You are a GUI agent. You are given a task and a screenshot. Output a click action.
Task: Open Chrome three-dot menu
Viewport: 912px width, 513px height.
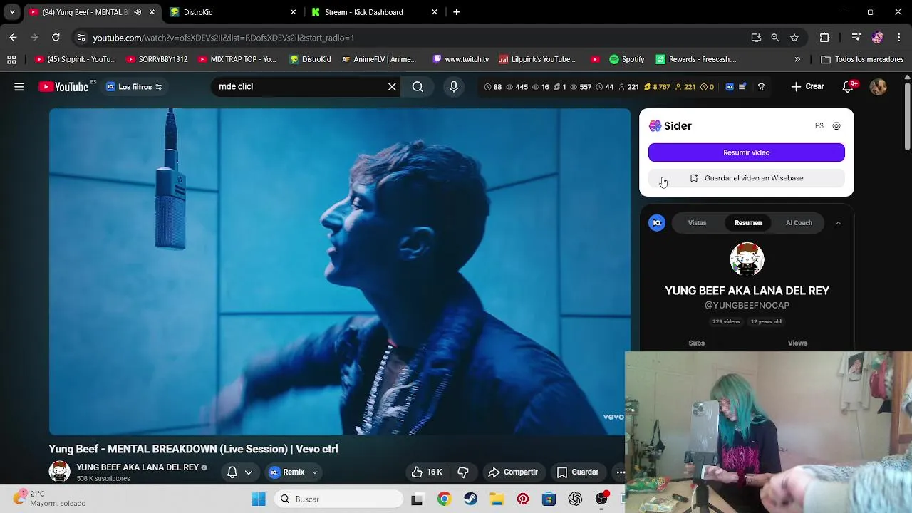[x=899, y=38]
